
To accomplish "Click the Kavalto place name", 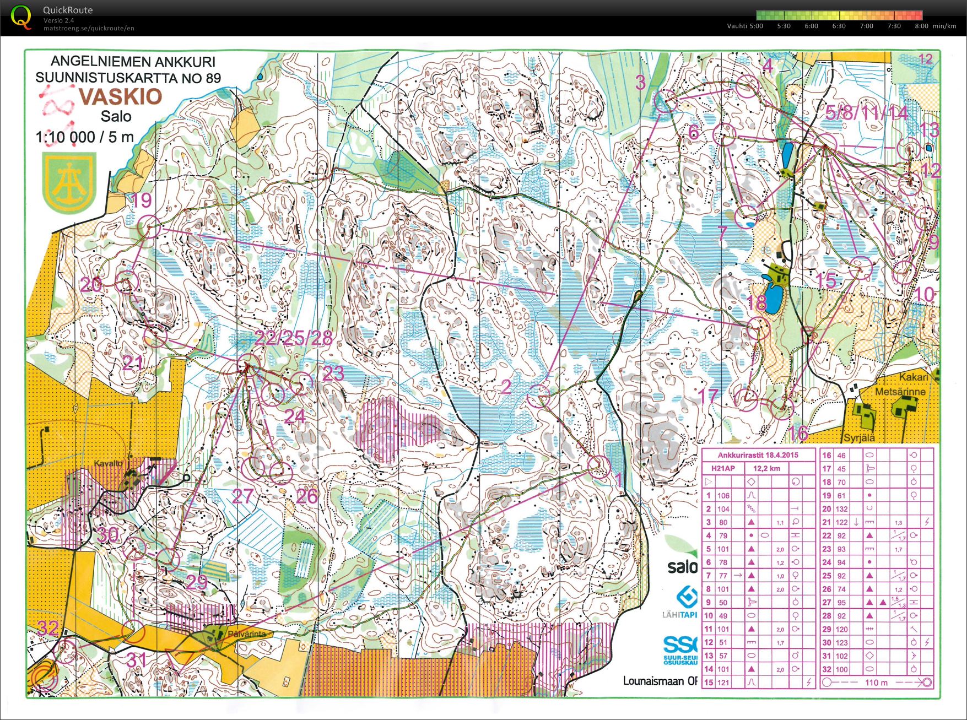I will click(x=108, y=463).
